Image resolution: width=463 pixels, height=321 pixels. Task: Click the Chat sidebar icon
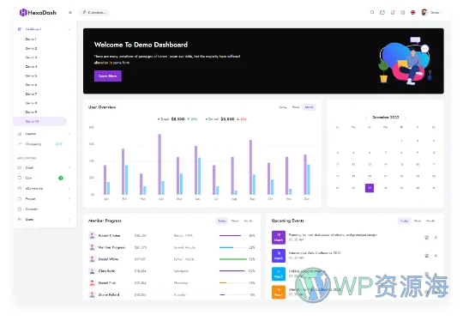pyautogui.click(x=20, y=178)
